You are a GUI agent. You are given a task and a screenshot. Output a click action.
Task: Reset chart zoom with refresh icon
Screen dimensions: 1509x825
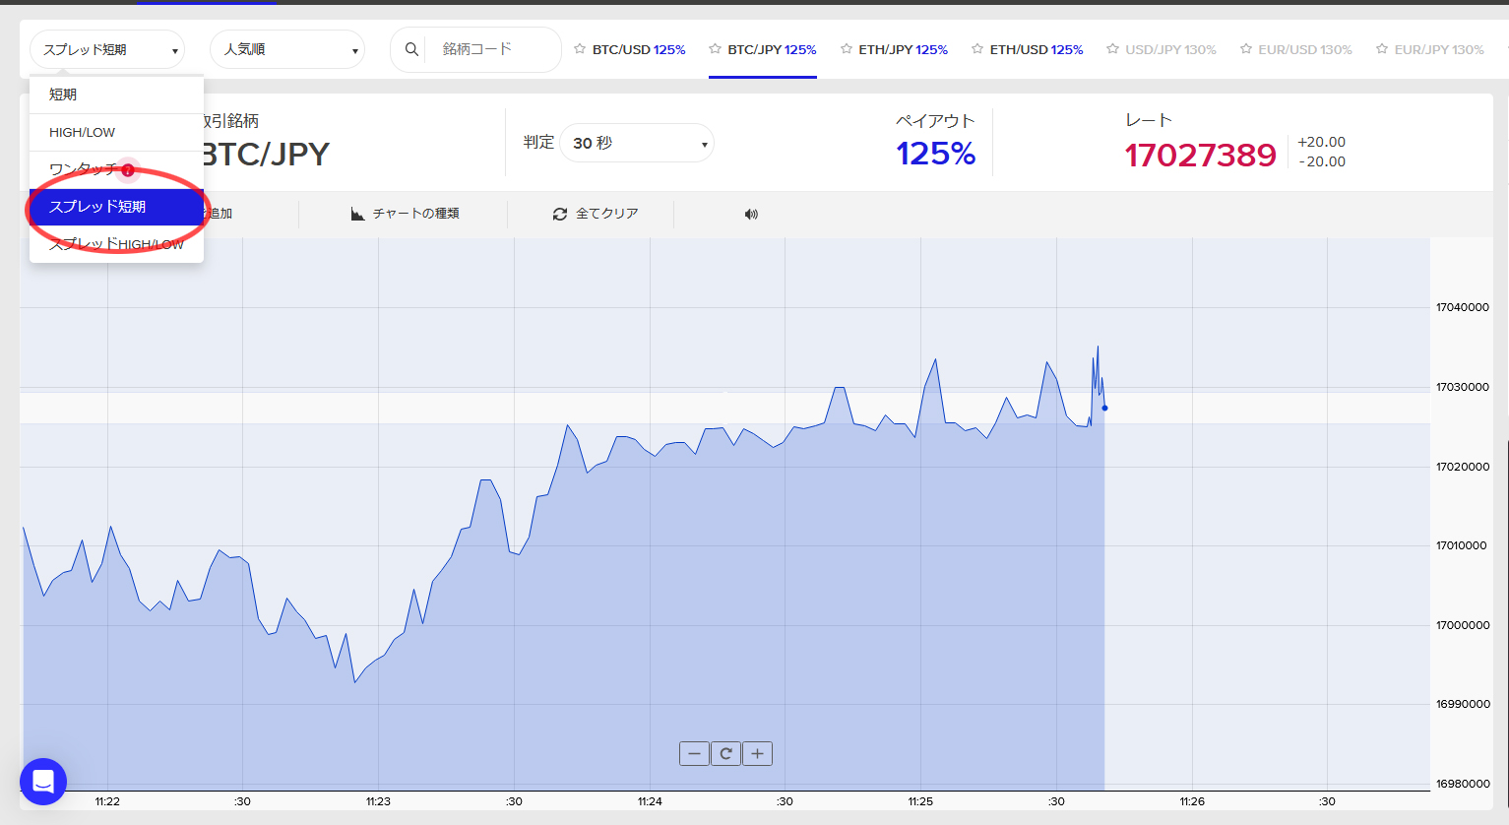pos(725,754)
